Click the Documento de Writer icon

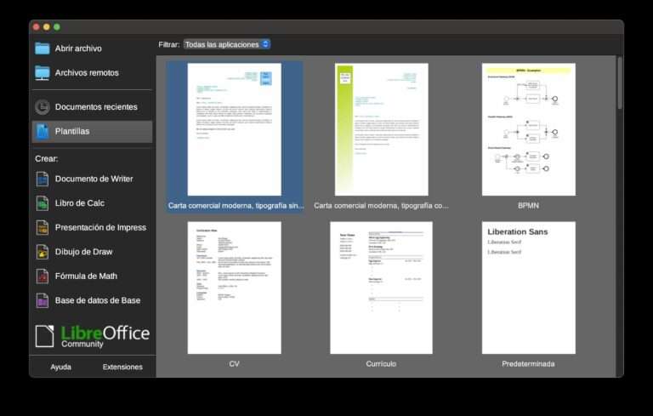(43, 180)
